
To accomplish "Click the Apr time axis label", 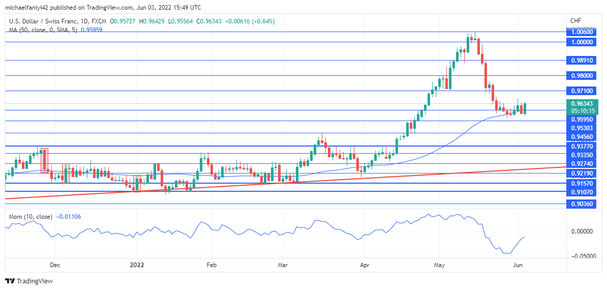I will click(365, 266).
